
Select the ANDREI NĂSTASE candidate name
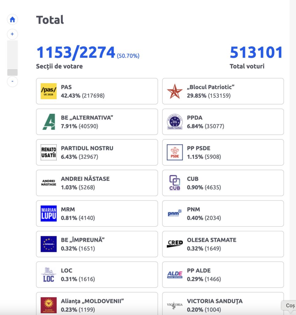pos(85,179)
